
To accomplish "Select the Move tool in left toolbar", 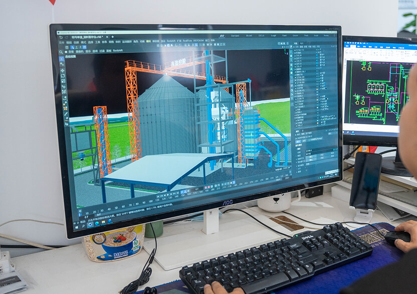I will pyautogui.click(x=63, y=71).
